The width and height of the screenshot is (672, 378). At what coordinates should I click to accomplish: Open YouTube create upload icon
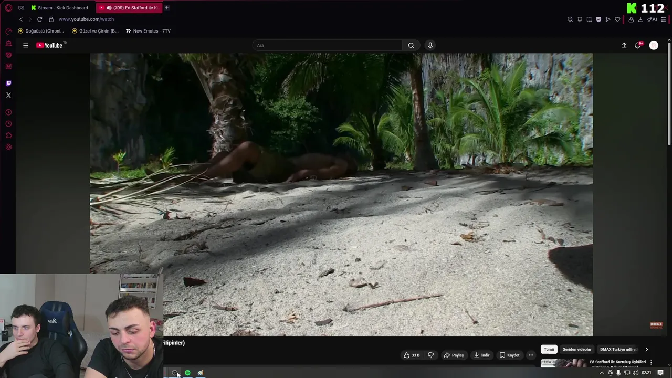624,46
